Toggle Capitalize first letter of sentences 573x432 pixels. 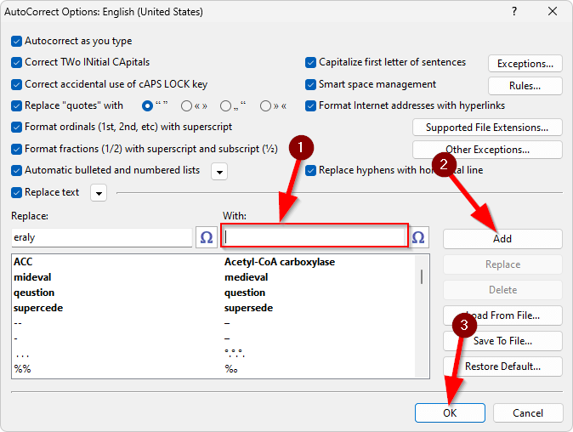click(310, 62)
